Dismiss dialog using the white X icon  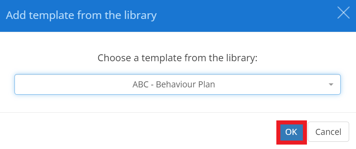[x=343, y=13]
